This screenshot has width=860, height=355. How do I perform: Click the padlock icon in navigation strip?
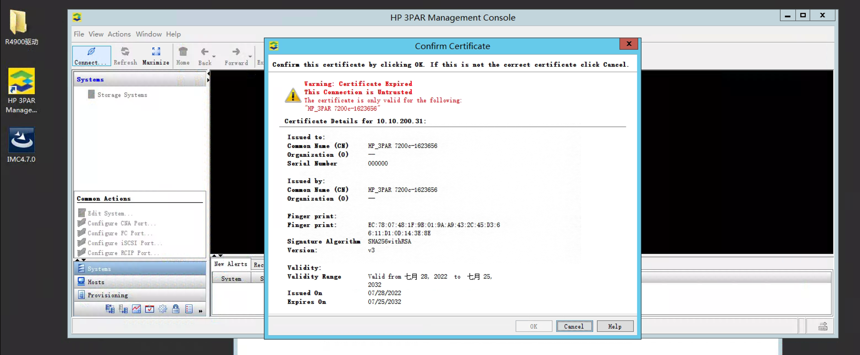point(176,309)
